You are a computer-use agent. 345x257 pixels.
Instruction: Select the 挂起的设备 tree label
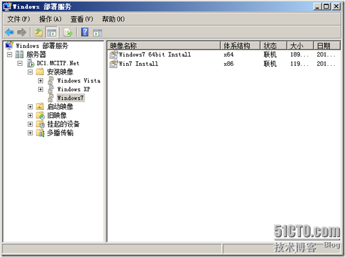(63, 124)
